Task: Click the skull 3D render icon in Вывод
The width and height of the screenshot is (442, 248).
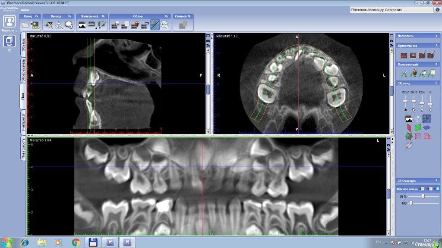Action: coord(69,25)
